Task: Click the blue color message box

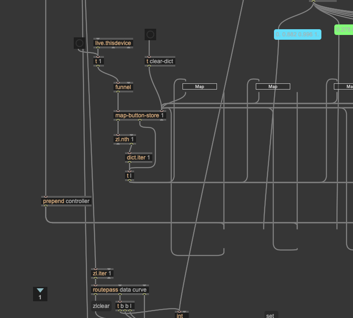Action: tap(297, 34)
